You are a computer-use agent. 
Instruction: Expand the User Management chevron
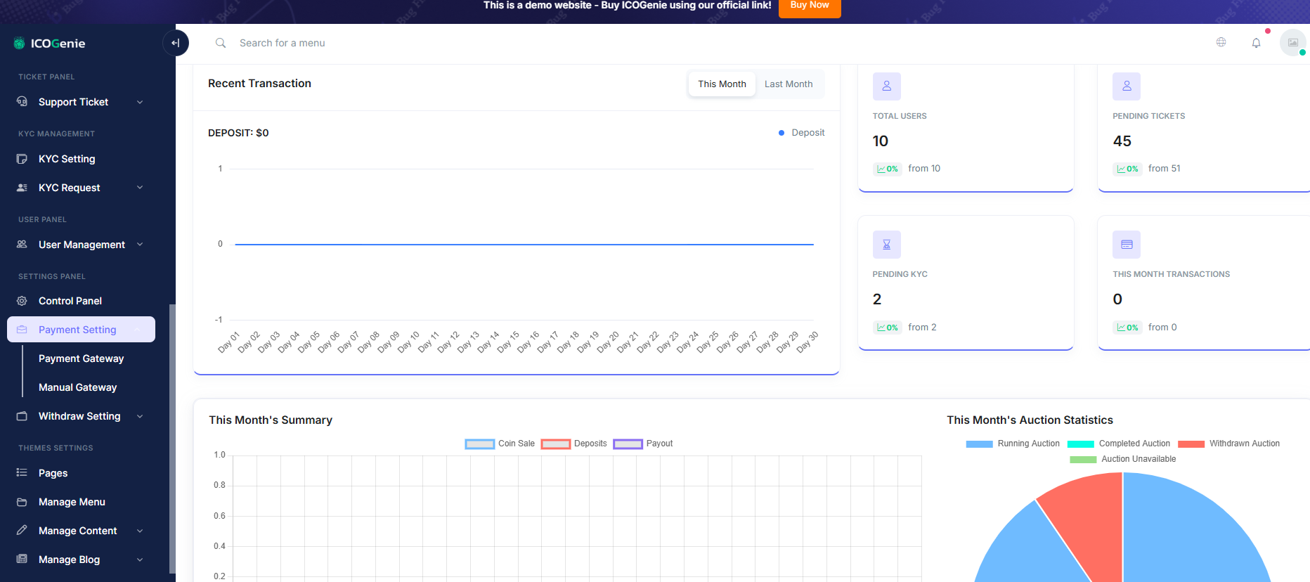pyautogui.click(x=140, y=245)
